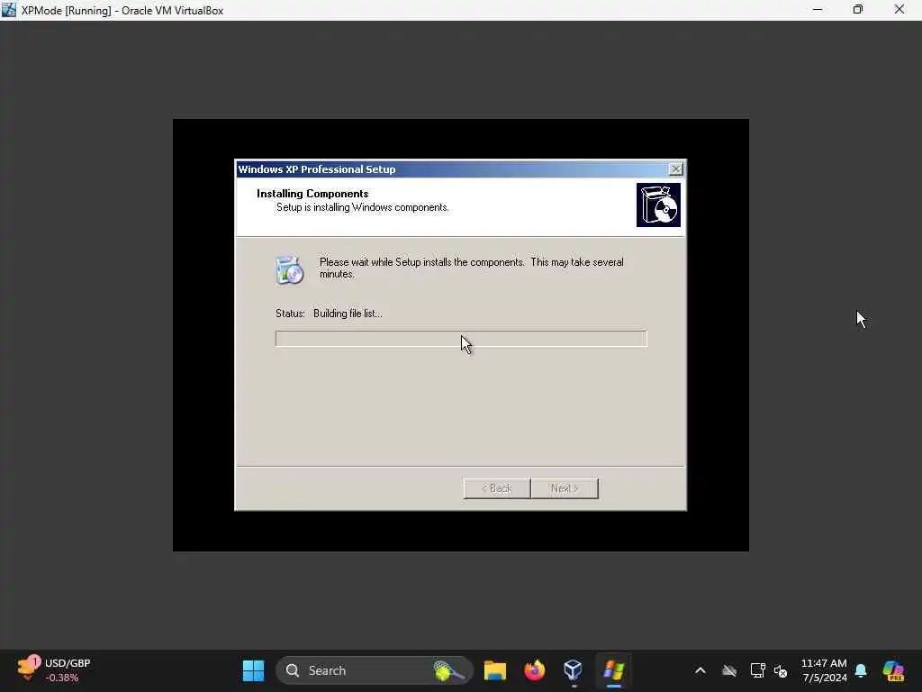Click the 'Building file list...' status text
The height and width of the screenshot is (692, 922).
pos(348,314)
